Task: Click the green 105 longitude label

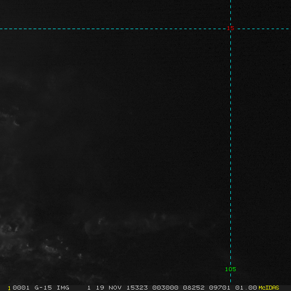Action: (x=230, y=269)
